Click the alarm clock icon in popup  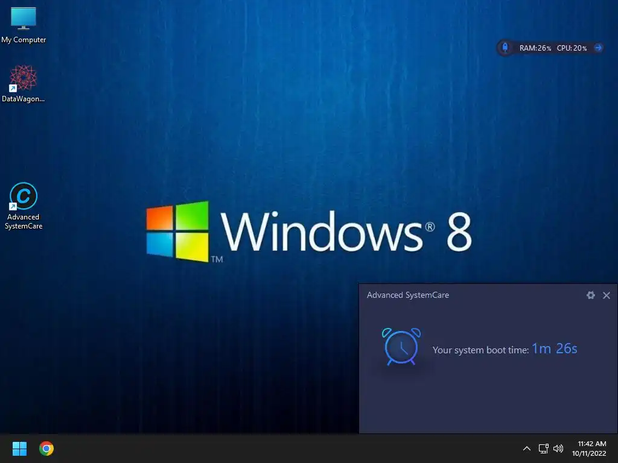pos(401,347)
